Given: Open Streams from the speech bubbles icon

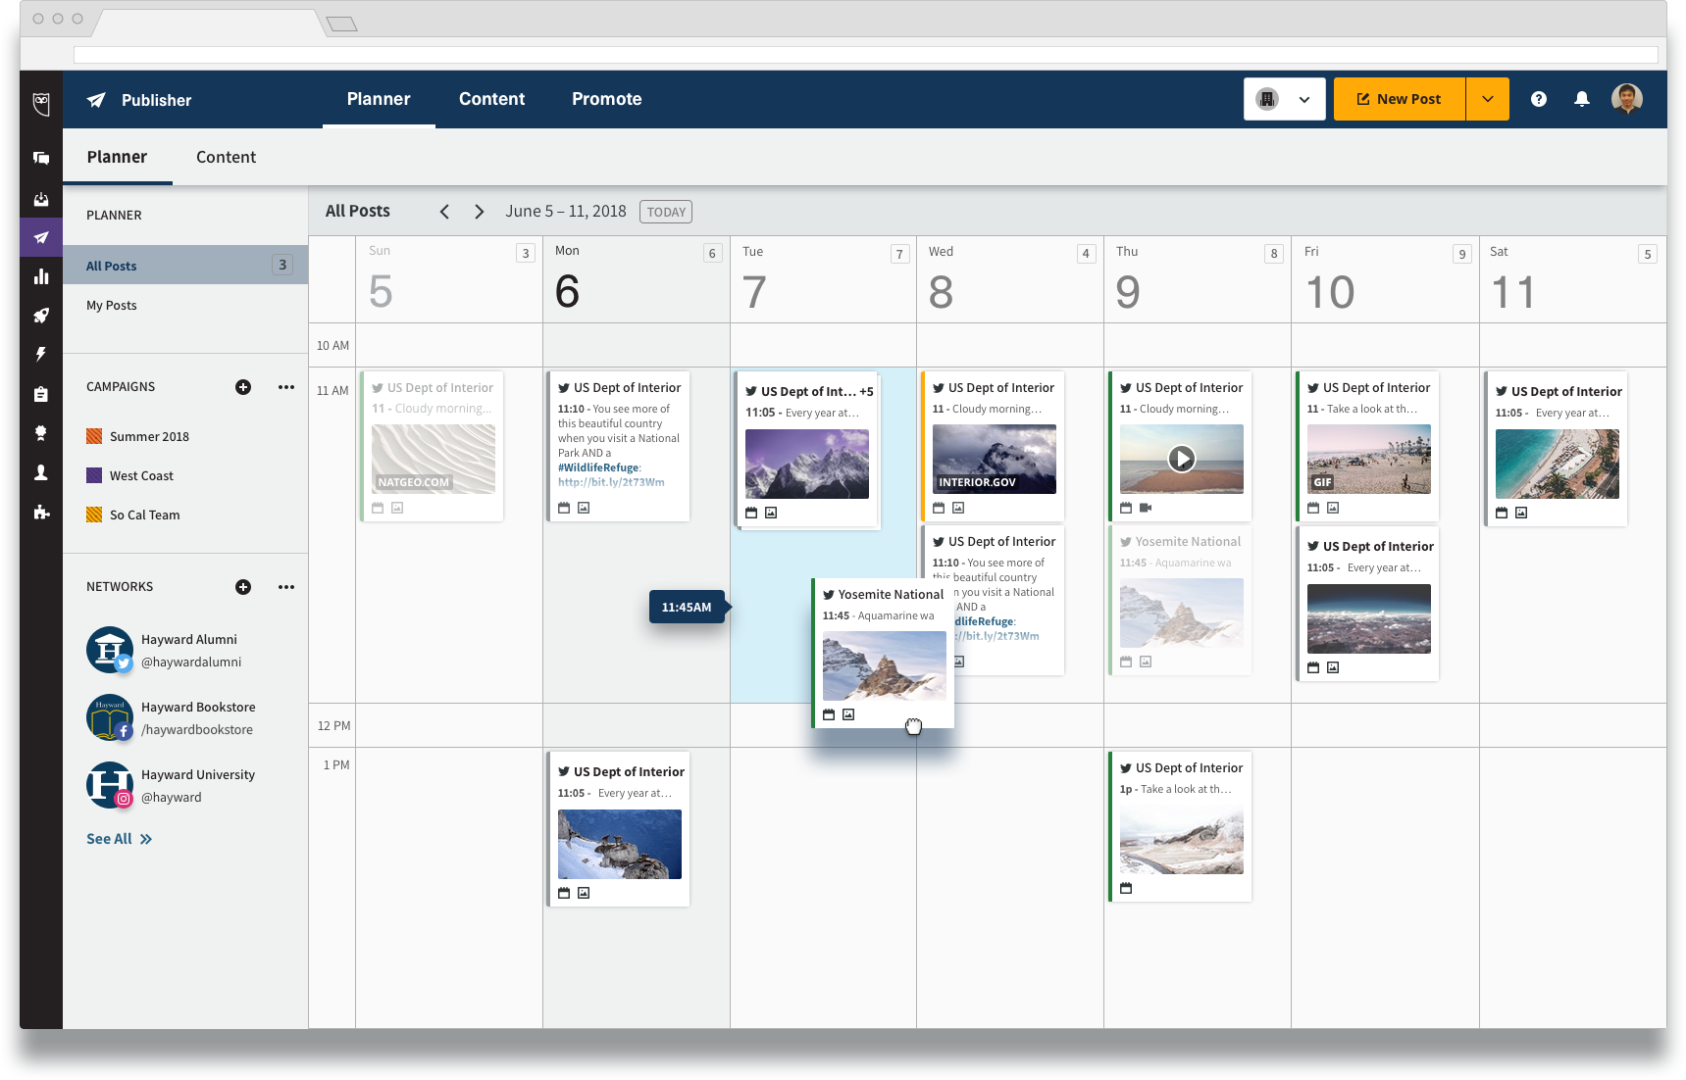Looking at the screenshot, I should 41,158.
